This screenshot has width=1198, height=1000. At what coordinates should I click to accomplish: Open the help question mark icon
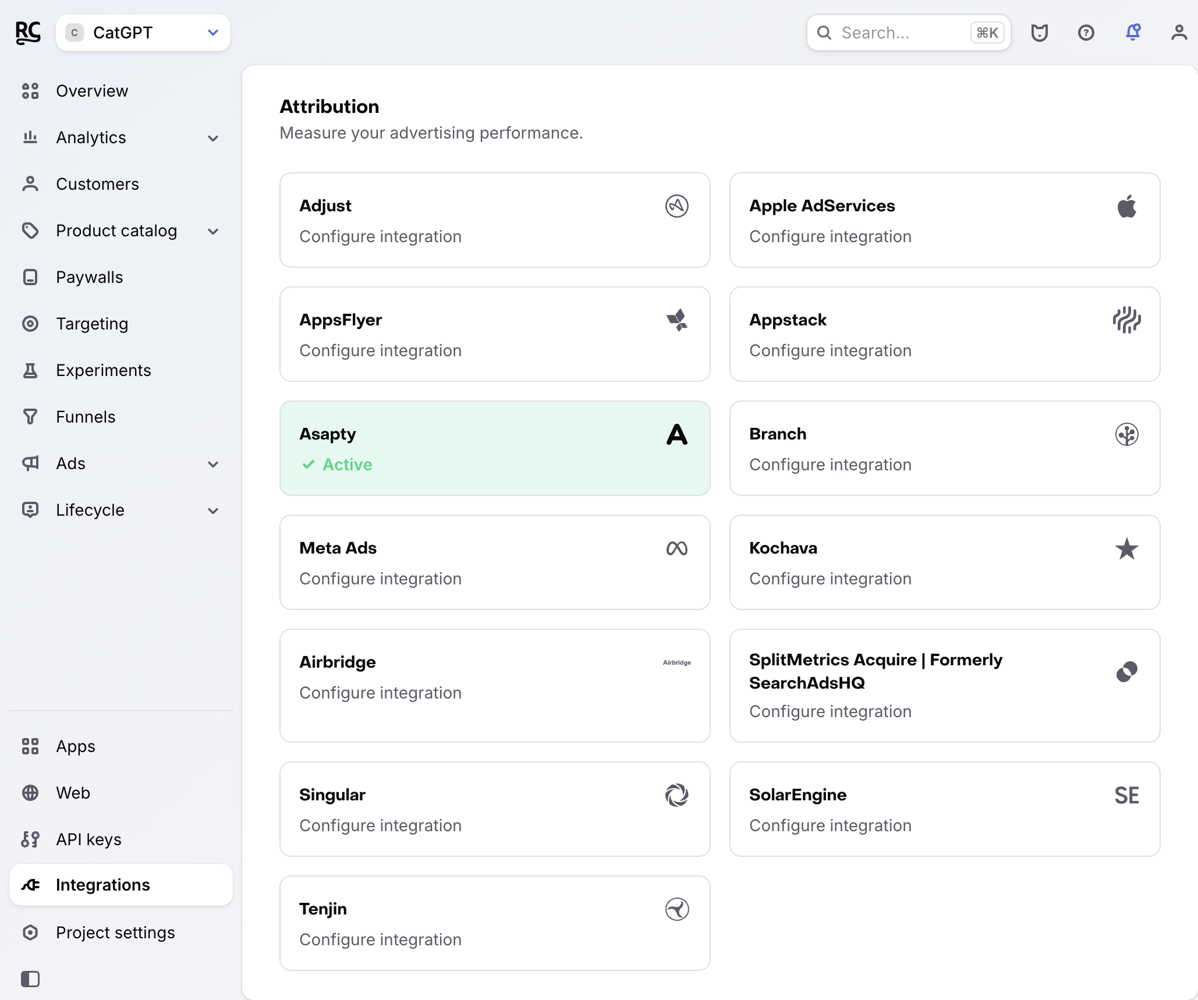click(1086, 33)
